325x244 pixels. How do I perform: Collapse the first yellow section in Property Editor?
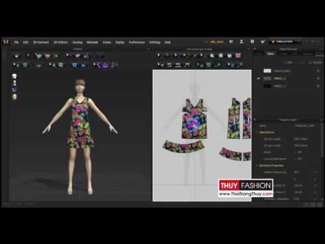coord(257,132)
